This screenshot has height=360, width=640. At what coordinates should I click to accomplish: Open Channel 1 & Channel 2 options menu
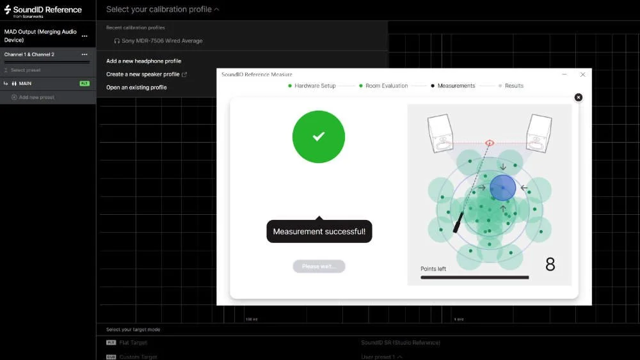click(84, 54)
